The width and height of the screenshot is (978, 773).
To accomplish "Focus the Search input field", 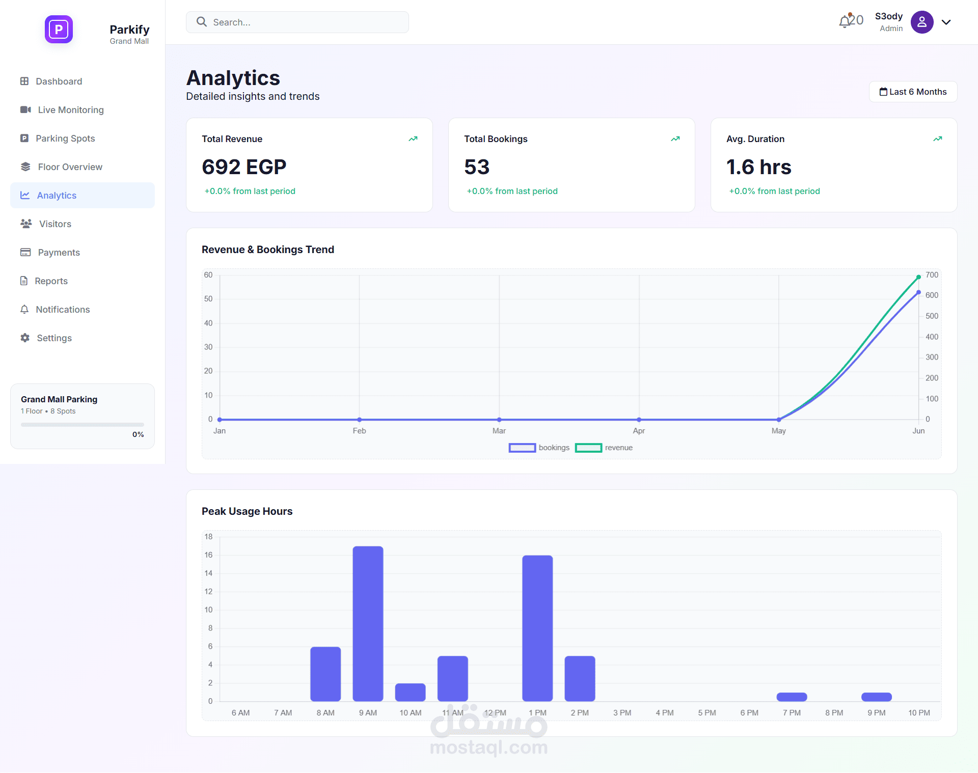I will pos(297,22).
